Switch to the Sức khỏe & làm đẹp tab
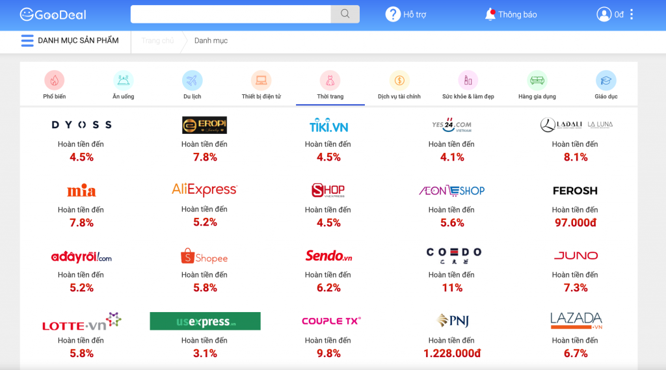Viewport: 666px width, 370px height. click(x=468, y=81)
